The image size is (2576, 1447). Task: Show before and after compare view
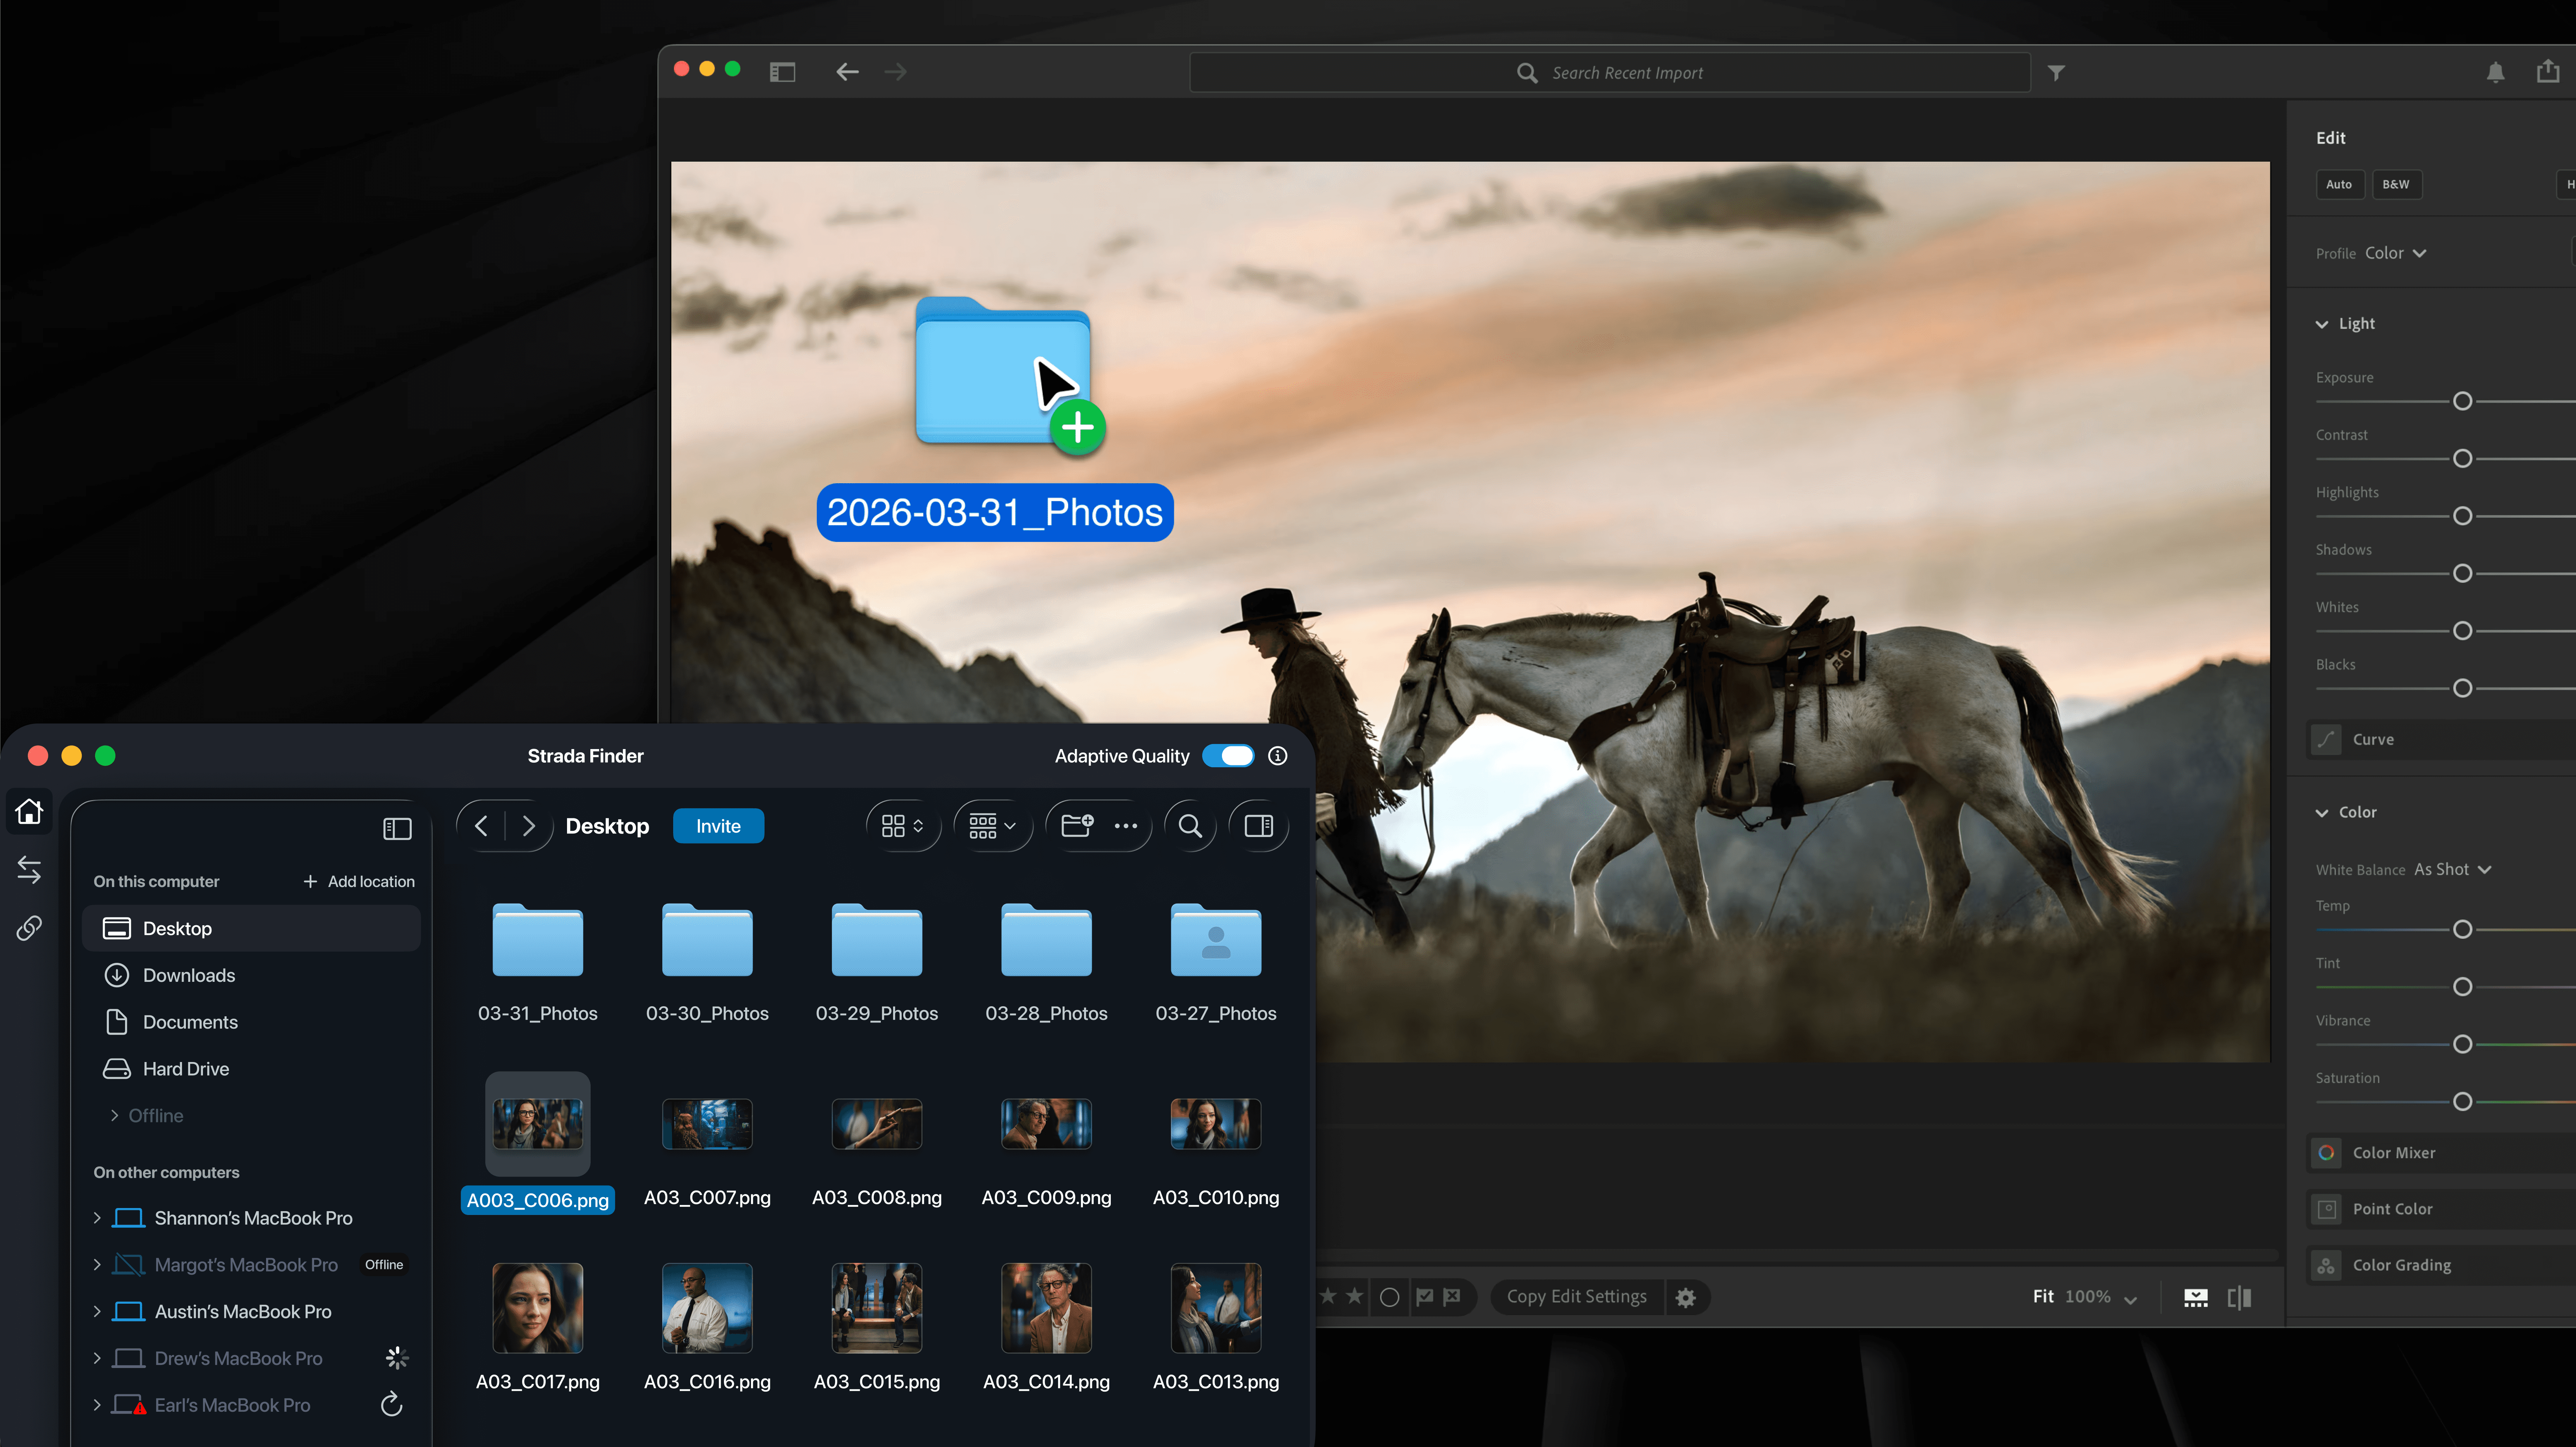(x=2240, y=1297)
